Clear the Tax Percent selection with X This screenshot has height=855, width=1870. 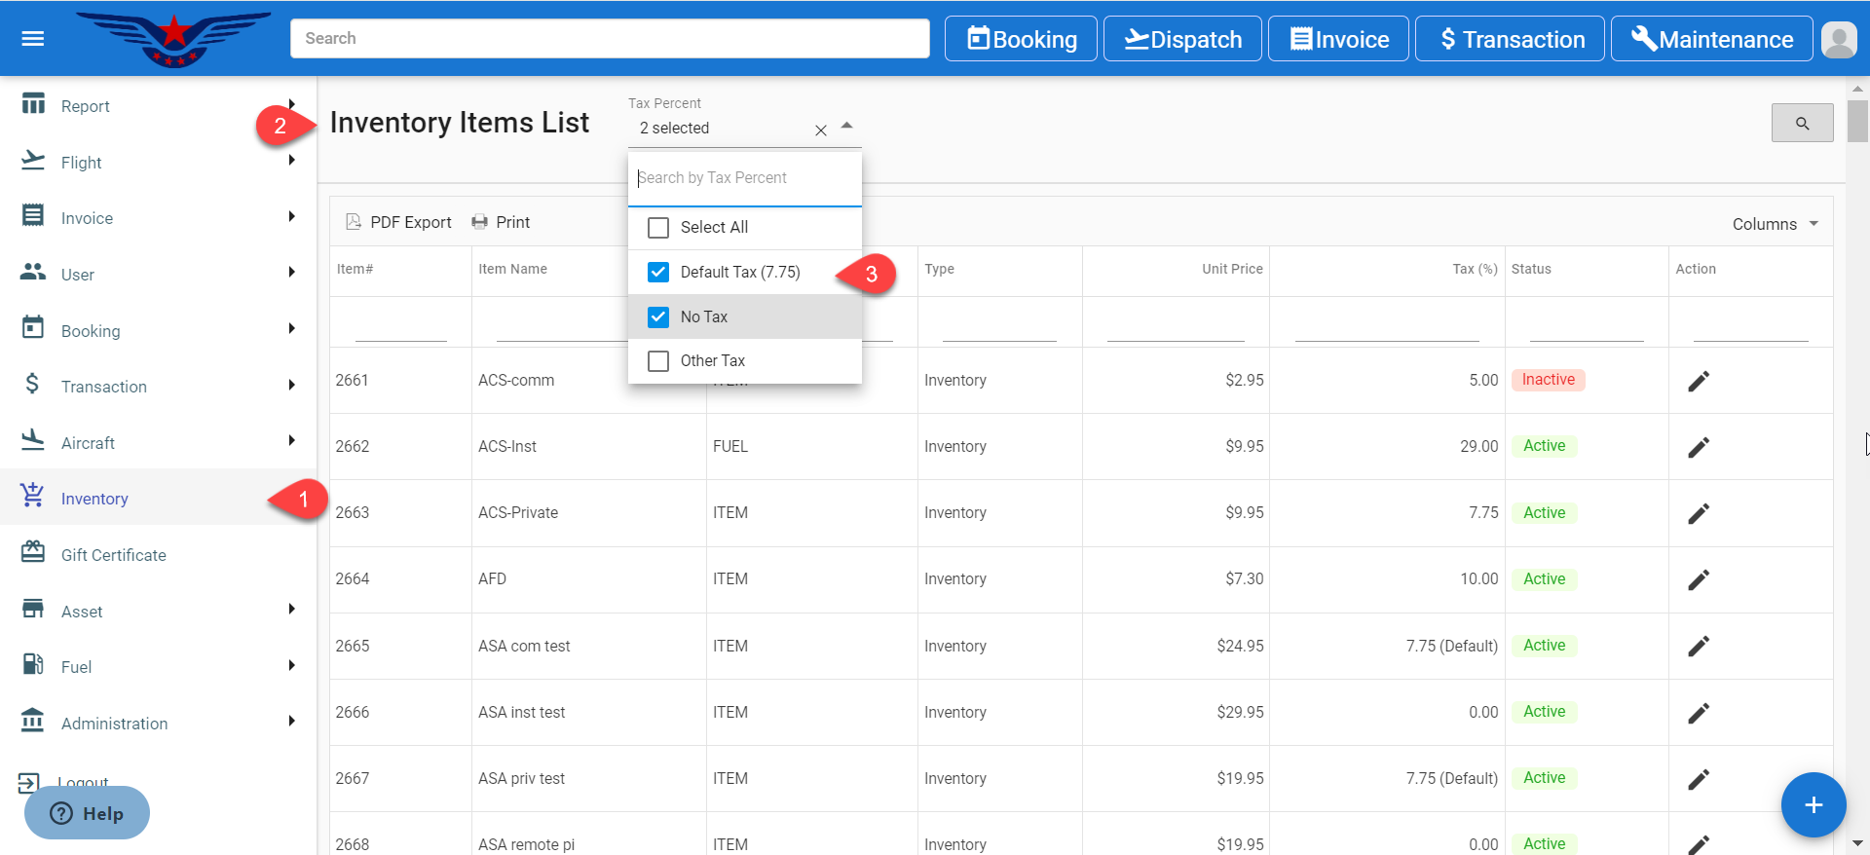(820, 130)
